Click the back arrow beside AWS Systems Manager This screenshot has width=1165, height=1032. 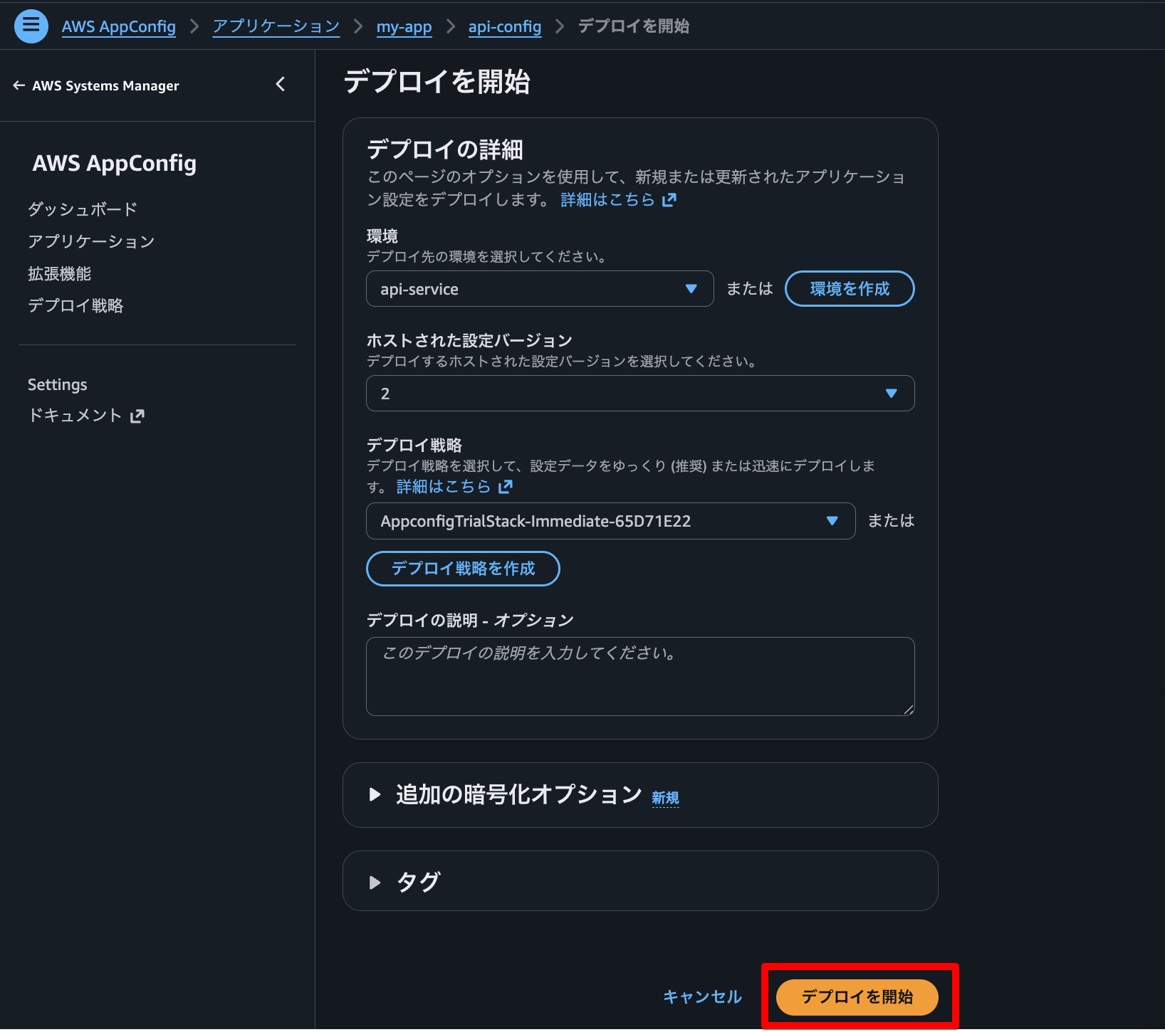pos(19,85)
